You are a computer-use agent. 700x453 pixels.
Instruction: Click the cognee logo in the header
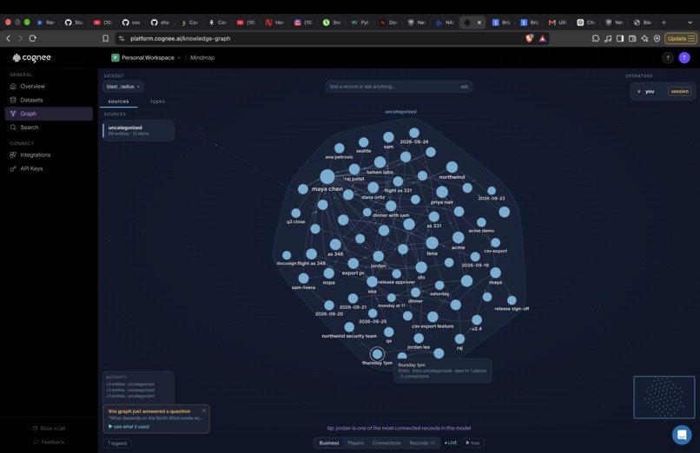click(x=31, y=57)
